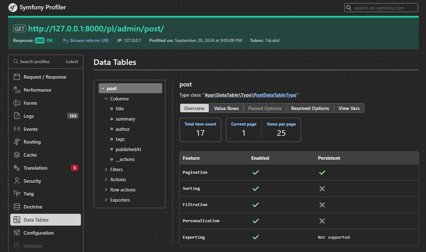Viewport: 426px width, 252px height.
Task: Click the Token value 7dca6d
Action: click(272, 40)
